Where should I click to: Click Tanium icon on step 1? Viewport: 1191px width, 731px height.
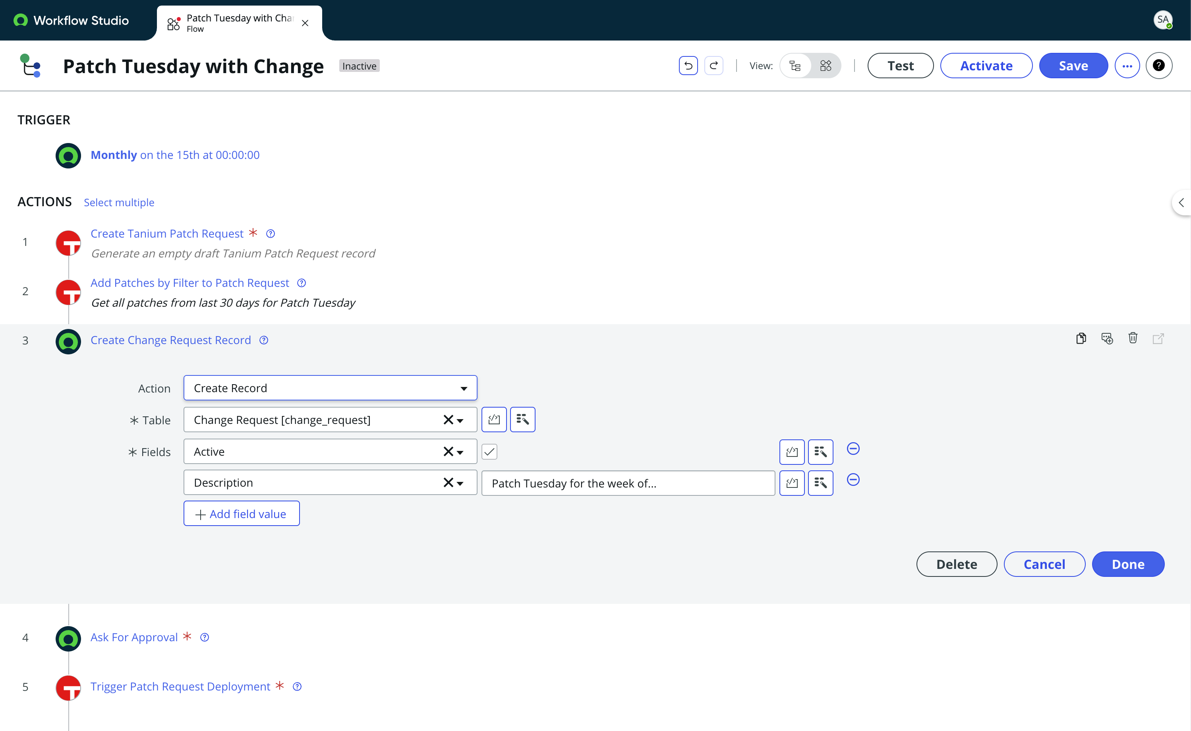tap(68, 243)
